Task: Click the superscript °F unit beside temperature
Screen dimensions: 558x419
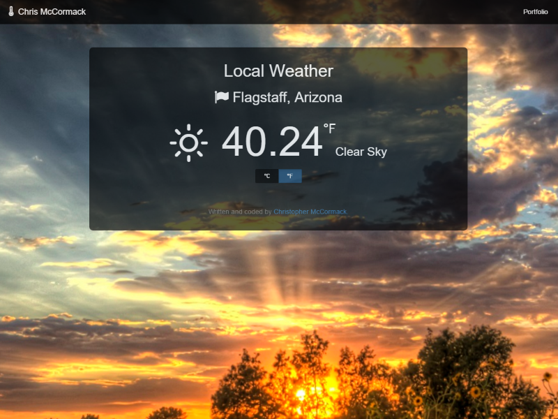Action: pyautogui.click(x=329, y=128)
